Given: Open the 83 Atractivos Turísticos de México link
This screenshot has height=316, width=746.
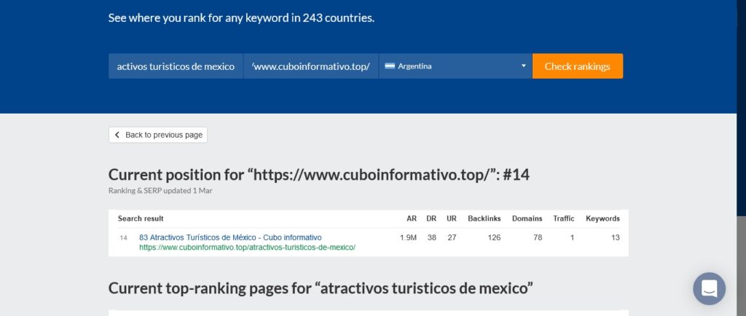Looking at the screenshot, I should [230, 237].
